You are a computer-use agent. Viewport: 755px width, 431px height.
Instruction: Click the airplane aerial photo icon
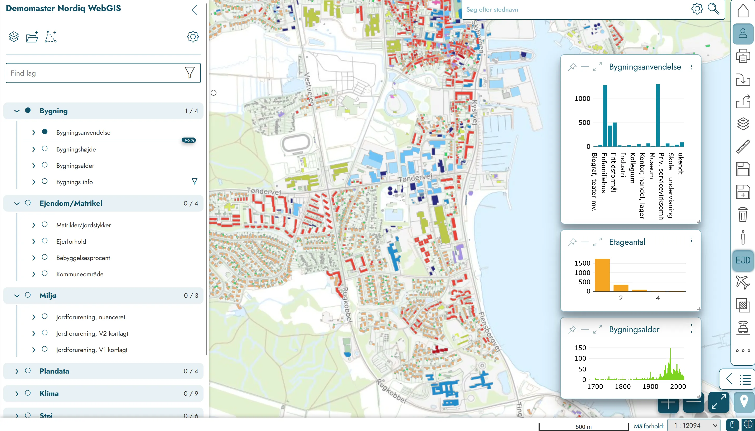click(x=743, y=282)
